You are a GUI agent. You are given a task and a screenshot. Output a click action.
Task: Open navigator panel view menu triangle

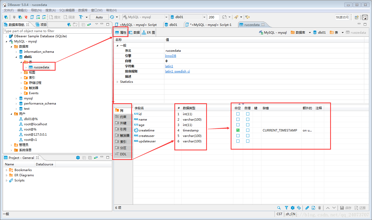[96, 24]
